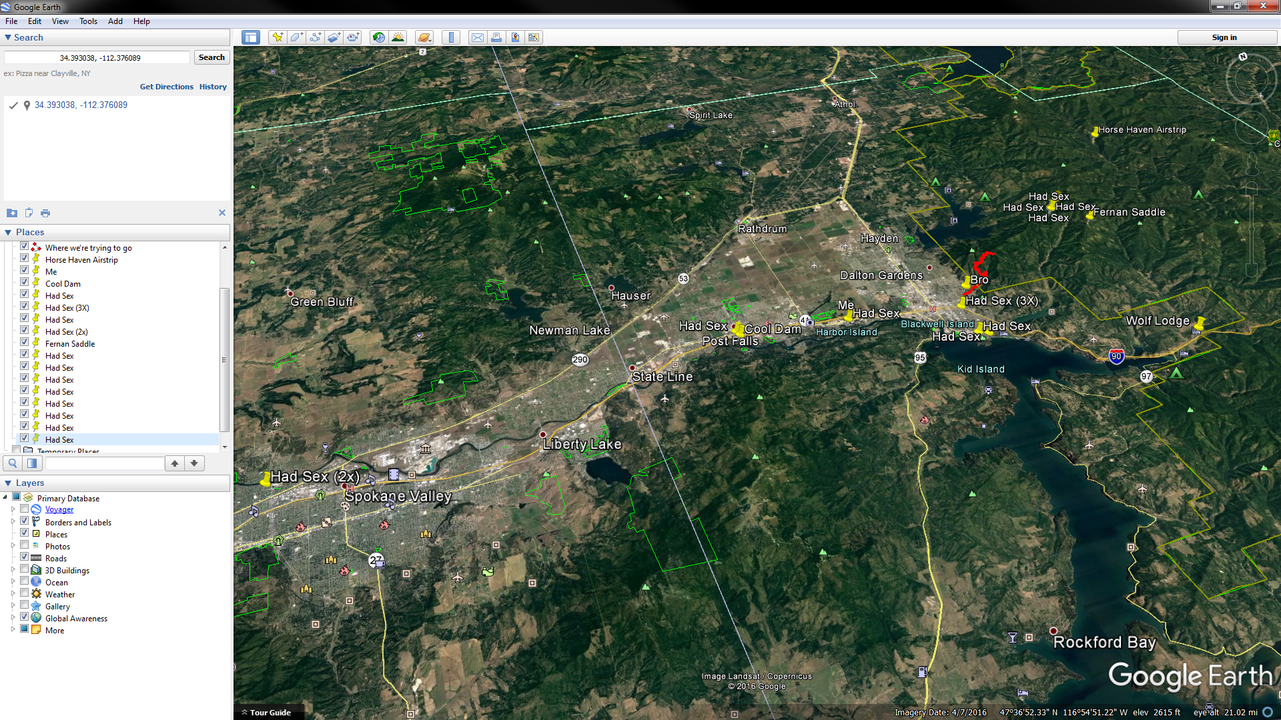Expand the 3D Buildings layer node
The width and height of the screenshot is (1281, 720).
point(13,569)
